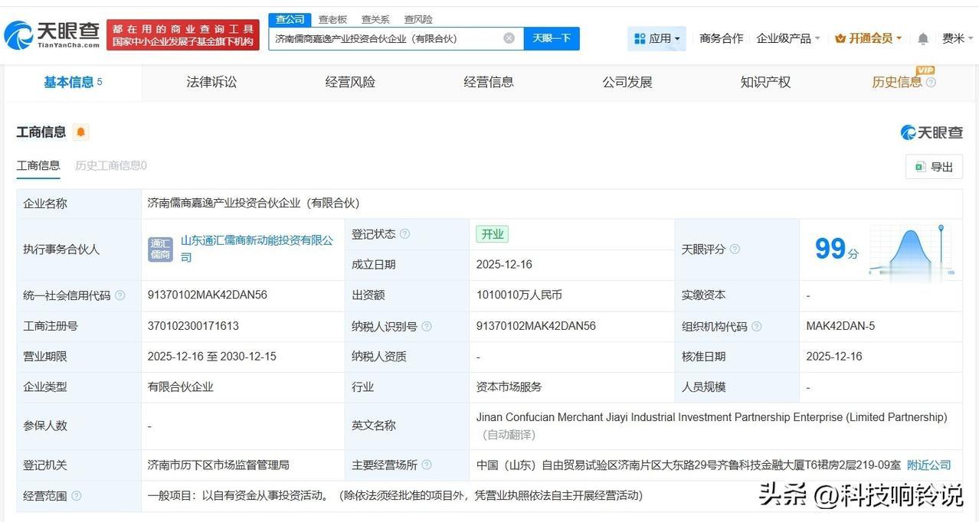Click question mark beside 统一社会信用代码
The width and height of the screenshot is (979, 522).
(x=123, y=295)
